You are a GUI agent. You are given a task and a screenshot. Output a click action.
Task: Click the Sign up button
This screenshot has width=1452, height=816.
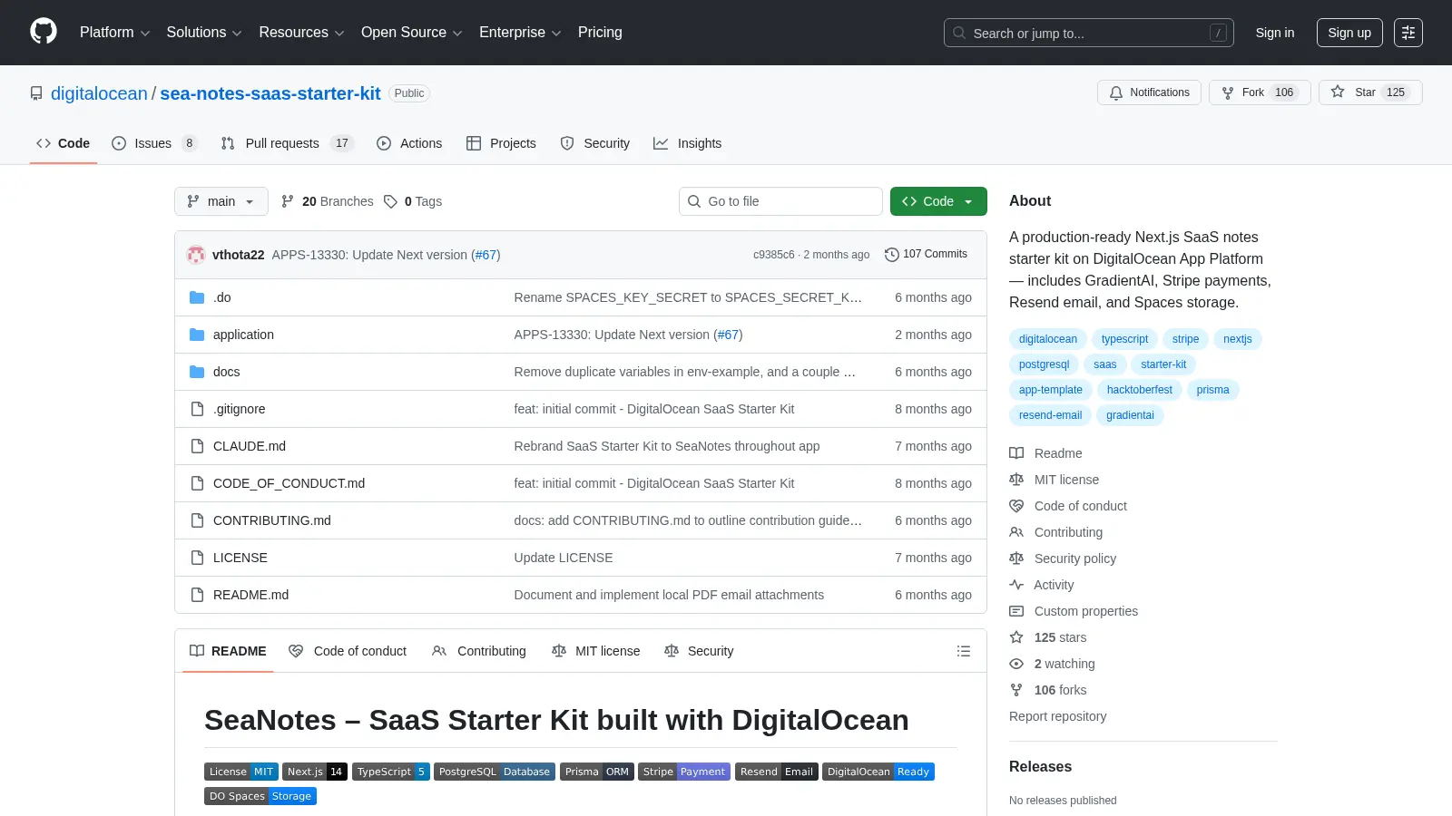pyautogui.click(x=1349, y=33)
